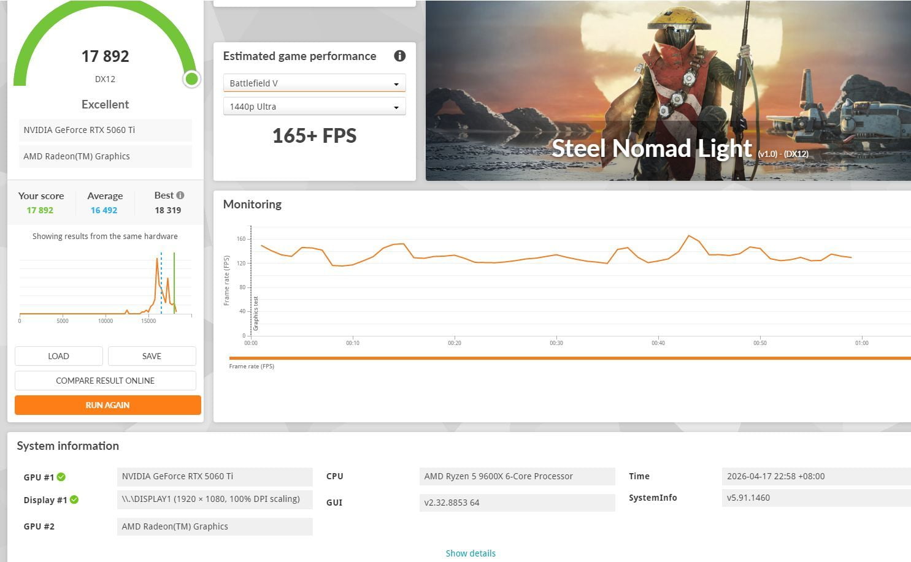911x562 pixels.
Task: Click the Excellent rating label
Action: click(106, 104)
